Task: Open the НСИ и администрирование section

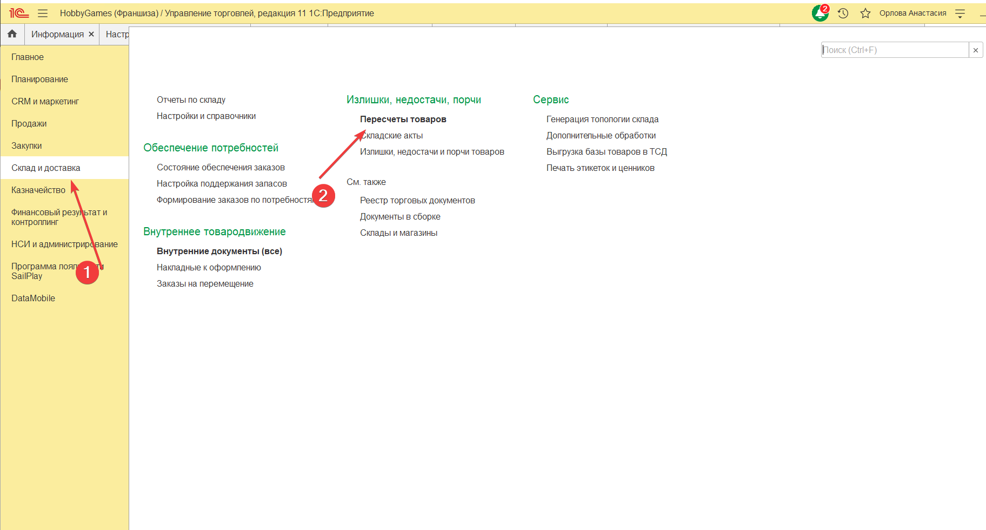Action: (64, 244)
